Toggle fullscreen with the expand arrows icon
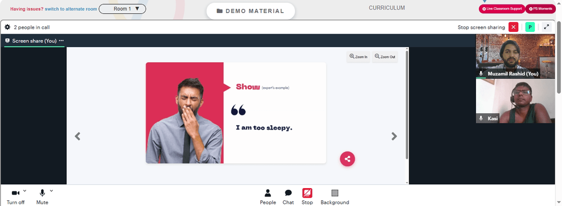Image resolution: width=562 pixels, height=206 pixels. 546,28
